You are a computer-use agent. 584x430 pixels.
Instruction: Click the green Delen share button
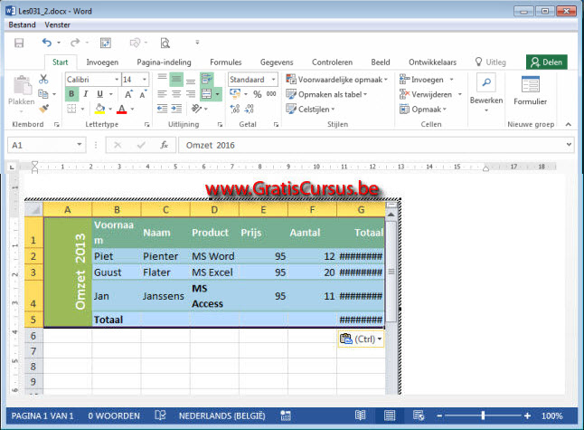tap(546, 62)
